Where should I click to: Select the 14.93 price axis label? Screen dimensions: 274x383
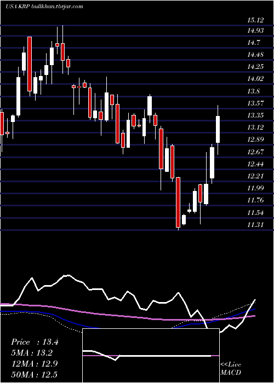point(255,31)
